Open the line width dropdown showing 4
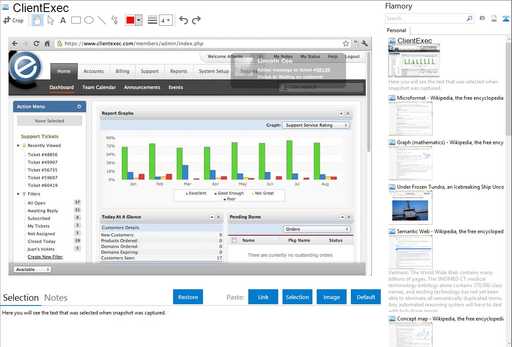 pos(165,20)
